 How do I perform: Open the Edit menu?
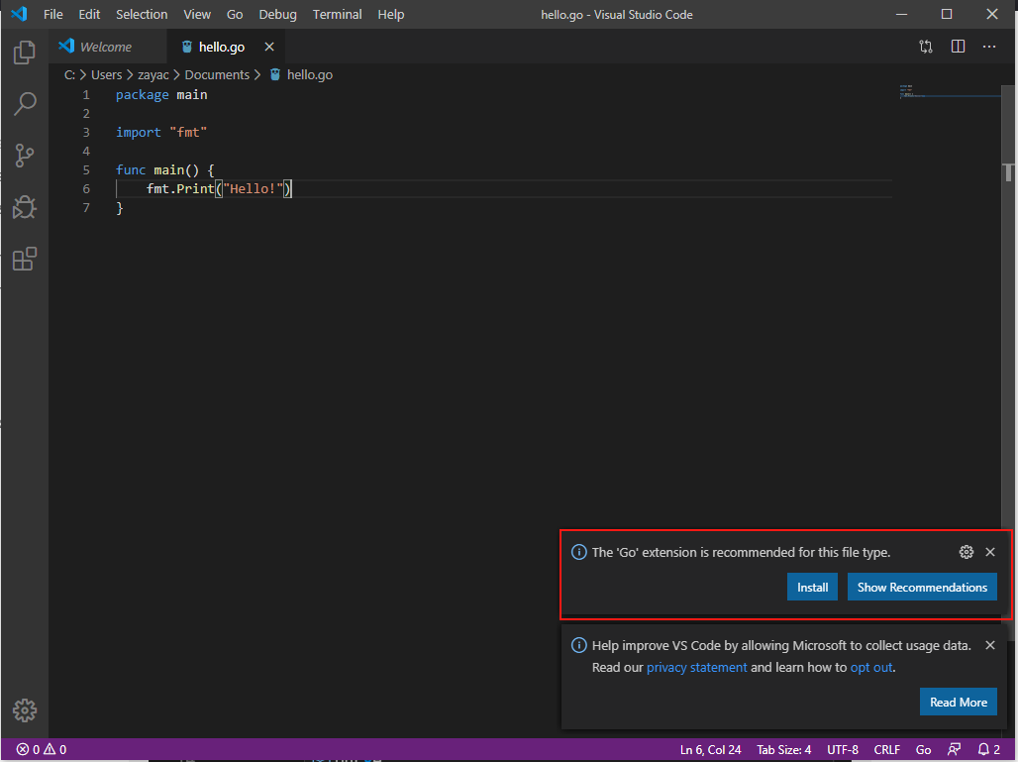89,14
